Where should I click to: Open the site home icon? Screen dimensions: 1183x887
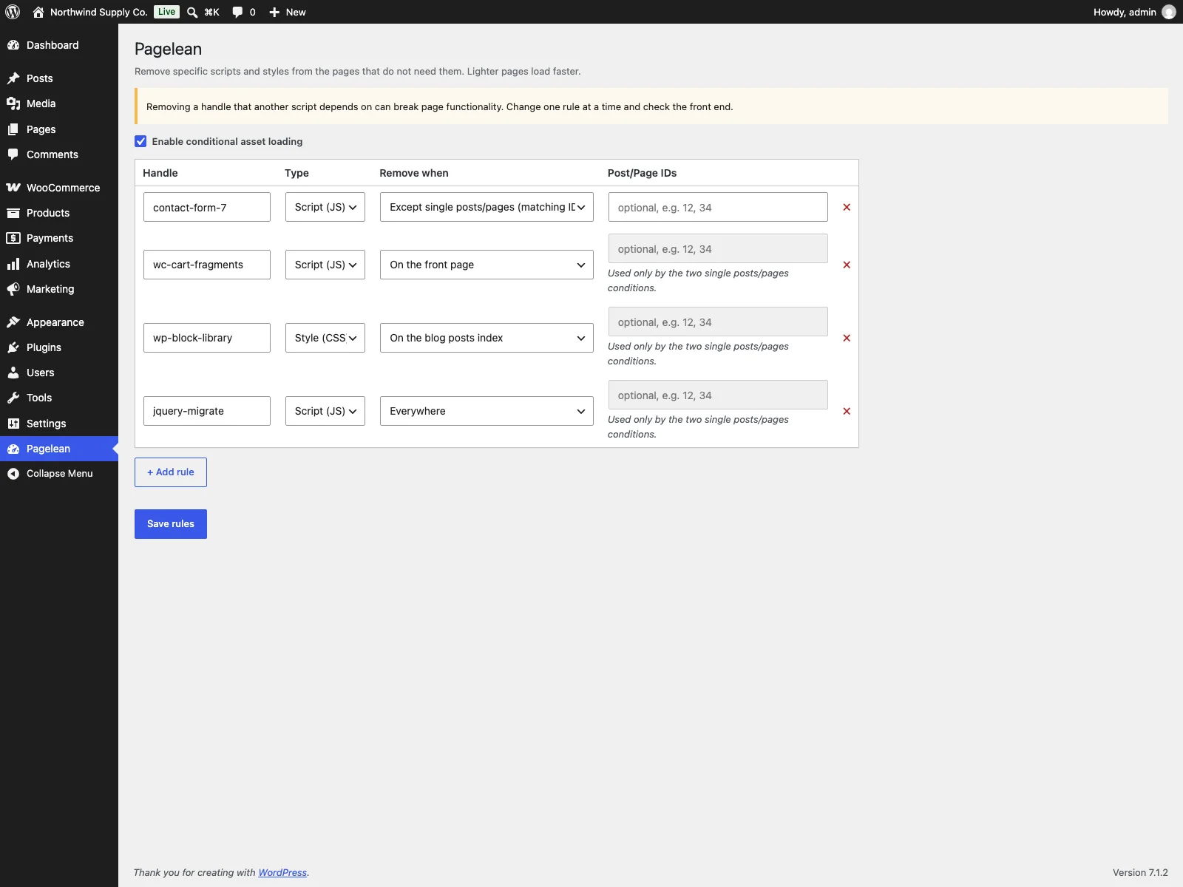[38, 12]
